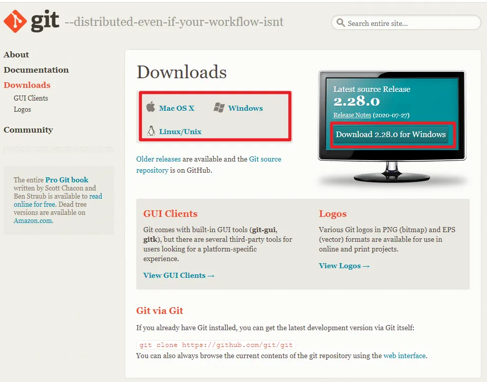Visit the Amazon.com link
487x382 pixels.
33,220
